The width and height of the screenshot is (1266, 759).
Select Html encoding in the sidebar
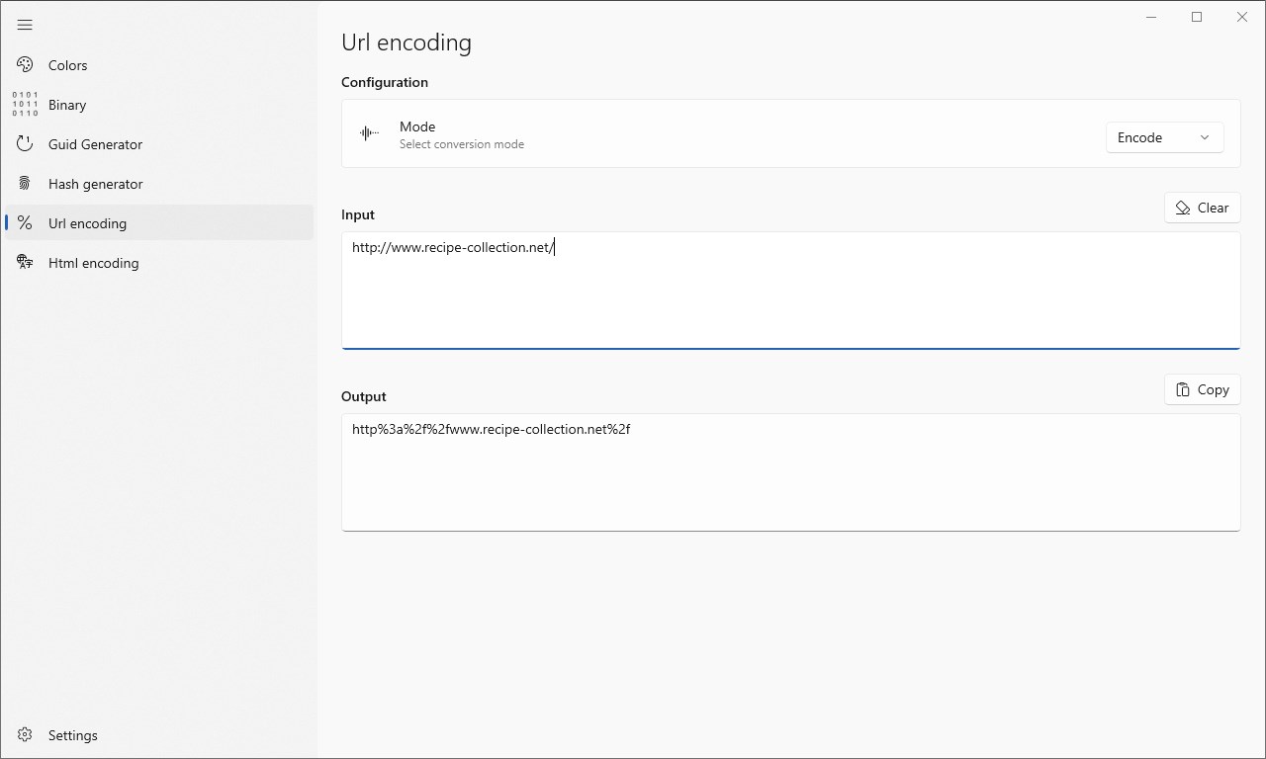[93, 263]
